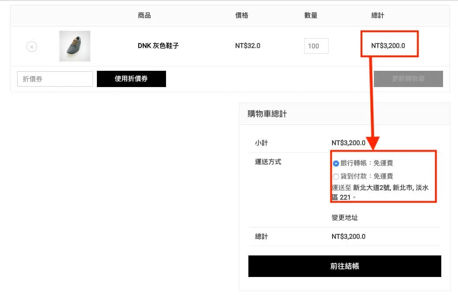Select 銀行轉帳：免運費 shipping option
458x295 pixels.
tap(336, 164)
